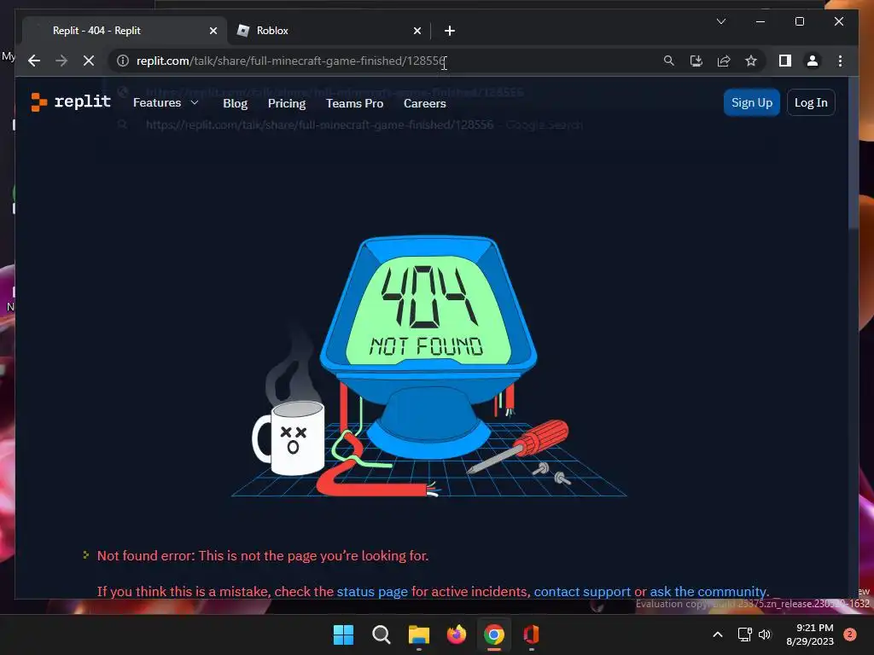Open Windows taskbar search
This screenshot has width=874, height=655.
[382, 635]
